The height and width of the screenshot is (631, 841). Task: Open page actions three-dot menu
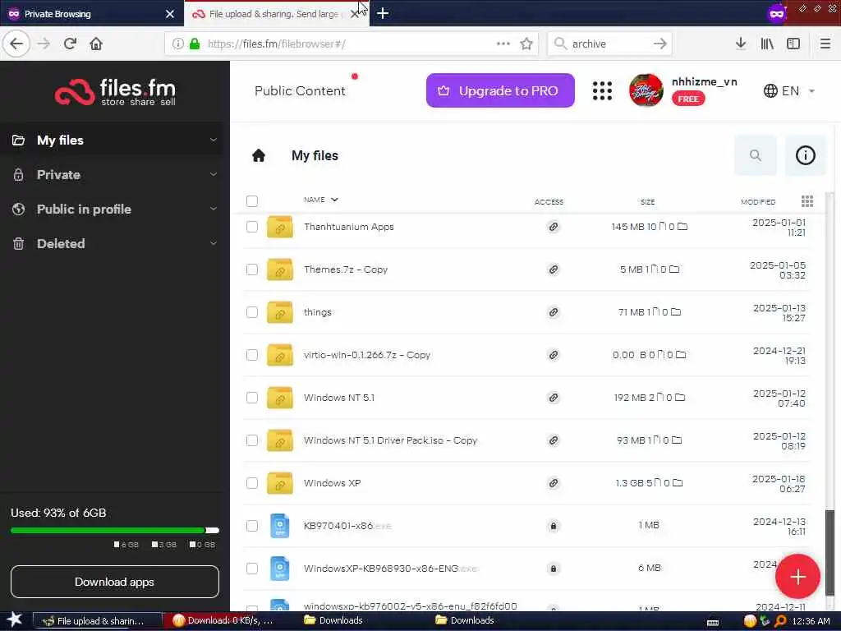[x=503, y=44]
